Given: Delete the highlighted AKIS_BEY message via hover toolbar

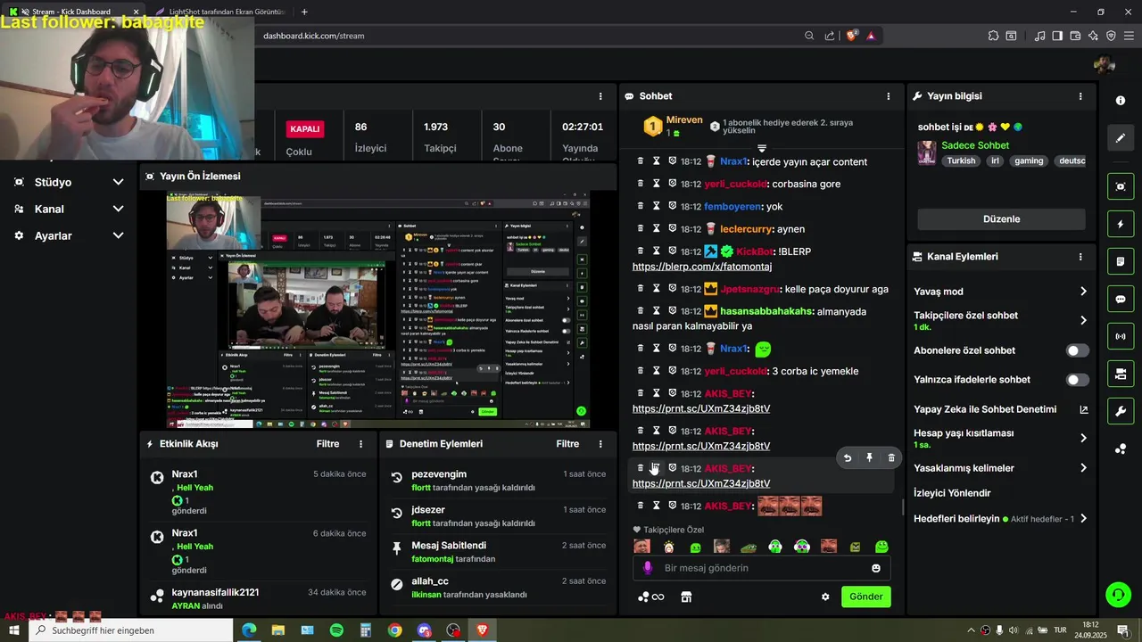Looking at the screenshot, I should coord(891,457).
